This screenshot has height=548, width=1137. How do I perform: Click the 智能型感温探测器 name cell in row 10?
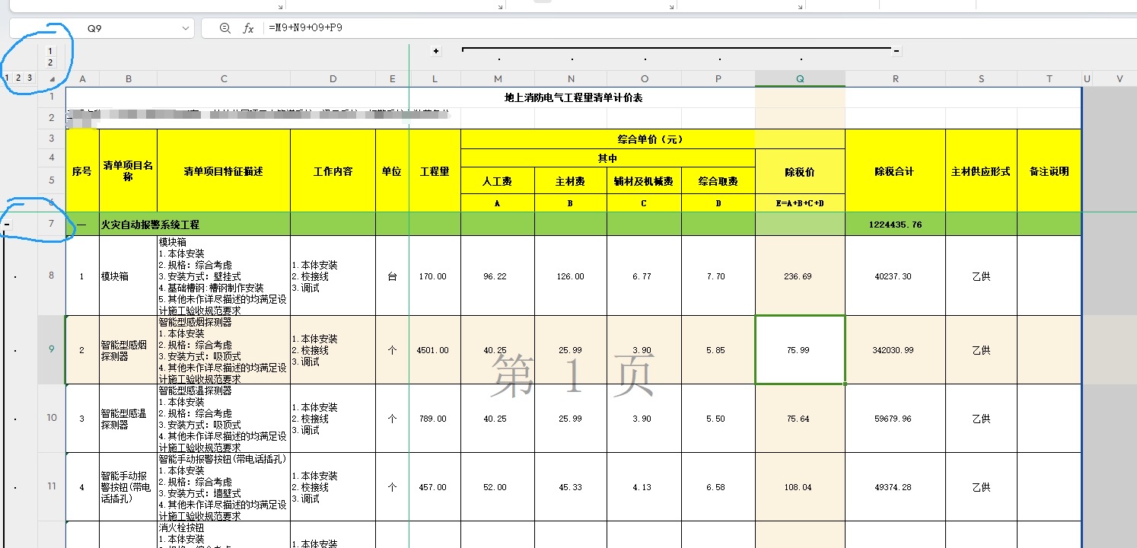point(128,418)
